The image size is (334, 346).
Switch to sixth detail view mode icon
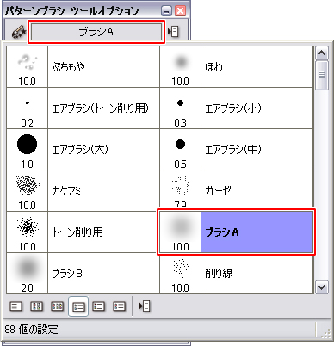point(119,306)
